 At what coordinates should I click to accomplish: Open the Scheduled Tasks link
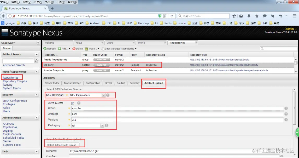coord(14,138)
